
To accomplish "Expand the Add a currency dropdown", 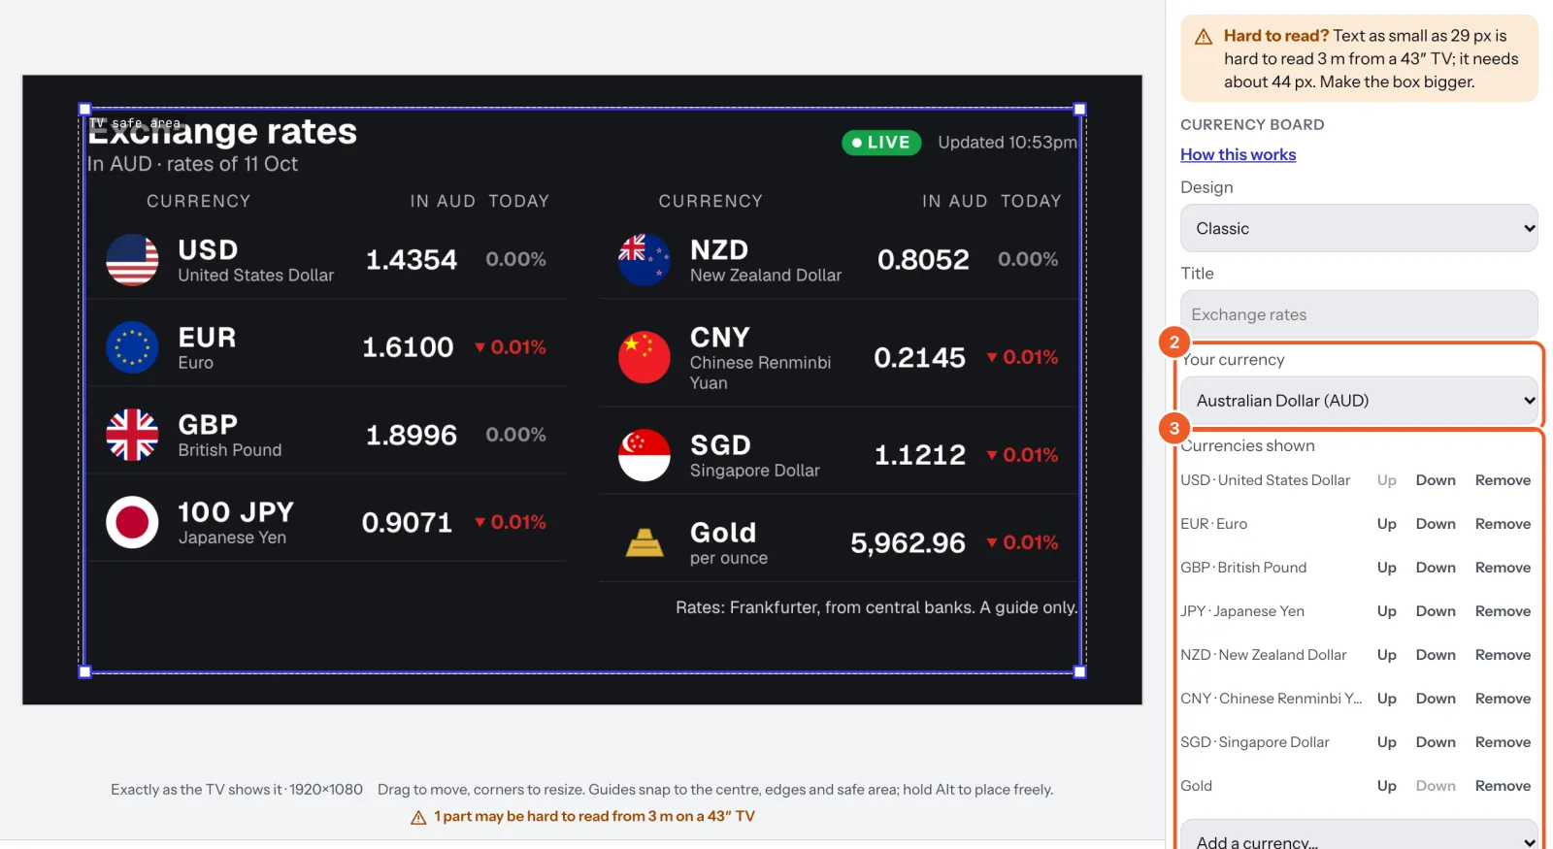I will point(1359,836).
